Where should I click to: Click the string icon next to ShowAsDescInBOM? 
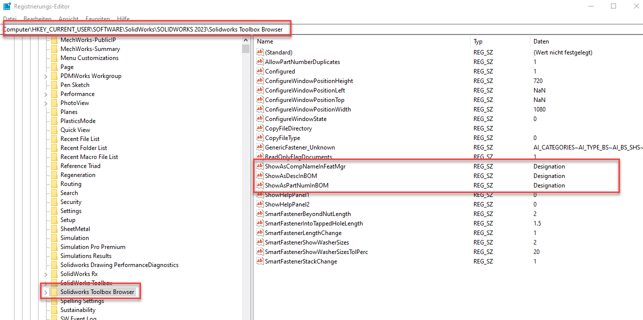point(259,176)
